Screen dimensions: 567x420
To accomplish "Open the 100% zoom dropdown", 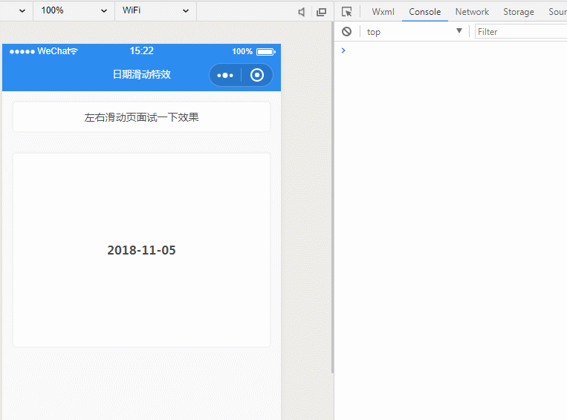I will [74, 10].
